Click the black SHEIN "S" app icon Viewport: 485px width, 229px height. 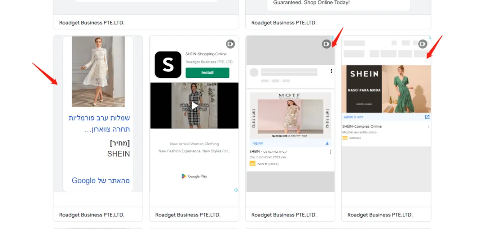tap(168, 64)
